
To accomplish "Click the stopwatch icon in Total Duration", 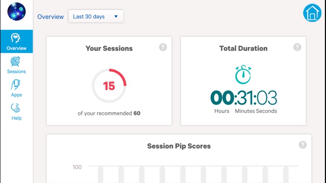I will [243, 75].
